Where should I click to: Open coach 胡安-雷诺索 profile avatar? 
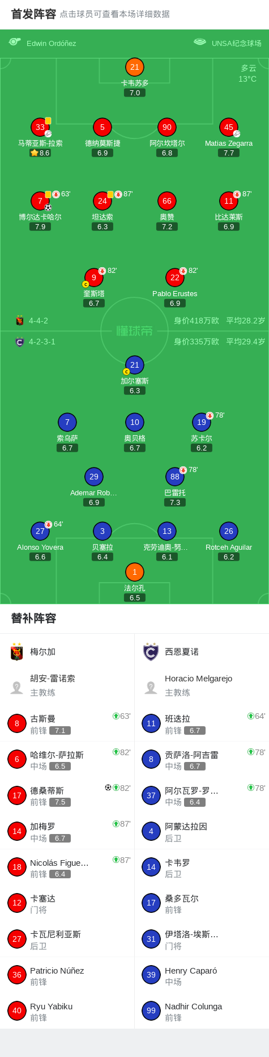click(x=17, y=687)
